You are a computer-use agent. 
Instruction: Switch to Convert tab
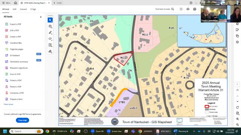[x=23, y=9]
